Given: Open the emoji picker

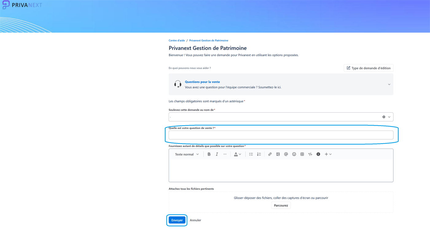Looking at the screenshot, I should pos(294,154).
